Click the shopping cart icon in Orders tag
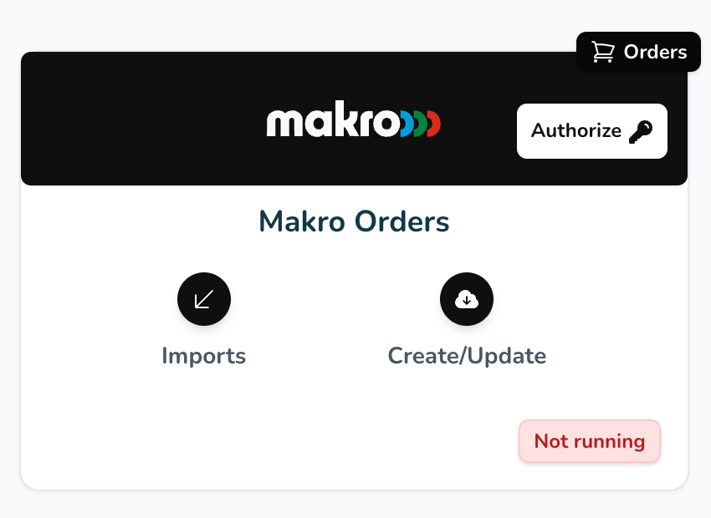This screenshot has width=711, height=518. (x=602, y=52)
